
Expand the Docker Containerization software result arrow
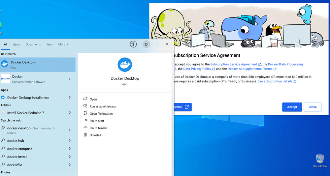coord(70,79)
